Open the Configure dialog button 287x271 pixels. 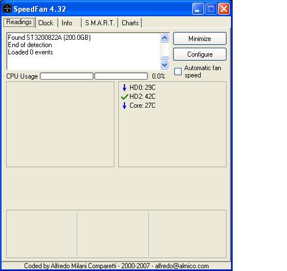click(200, 54)
